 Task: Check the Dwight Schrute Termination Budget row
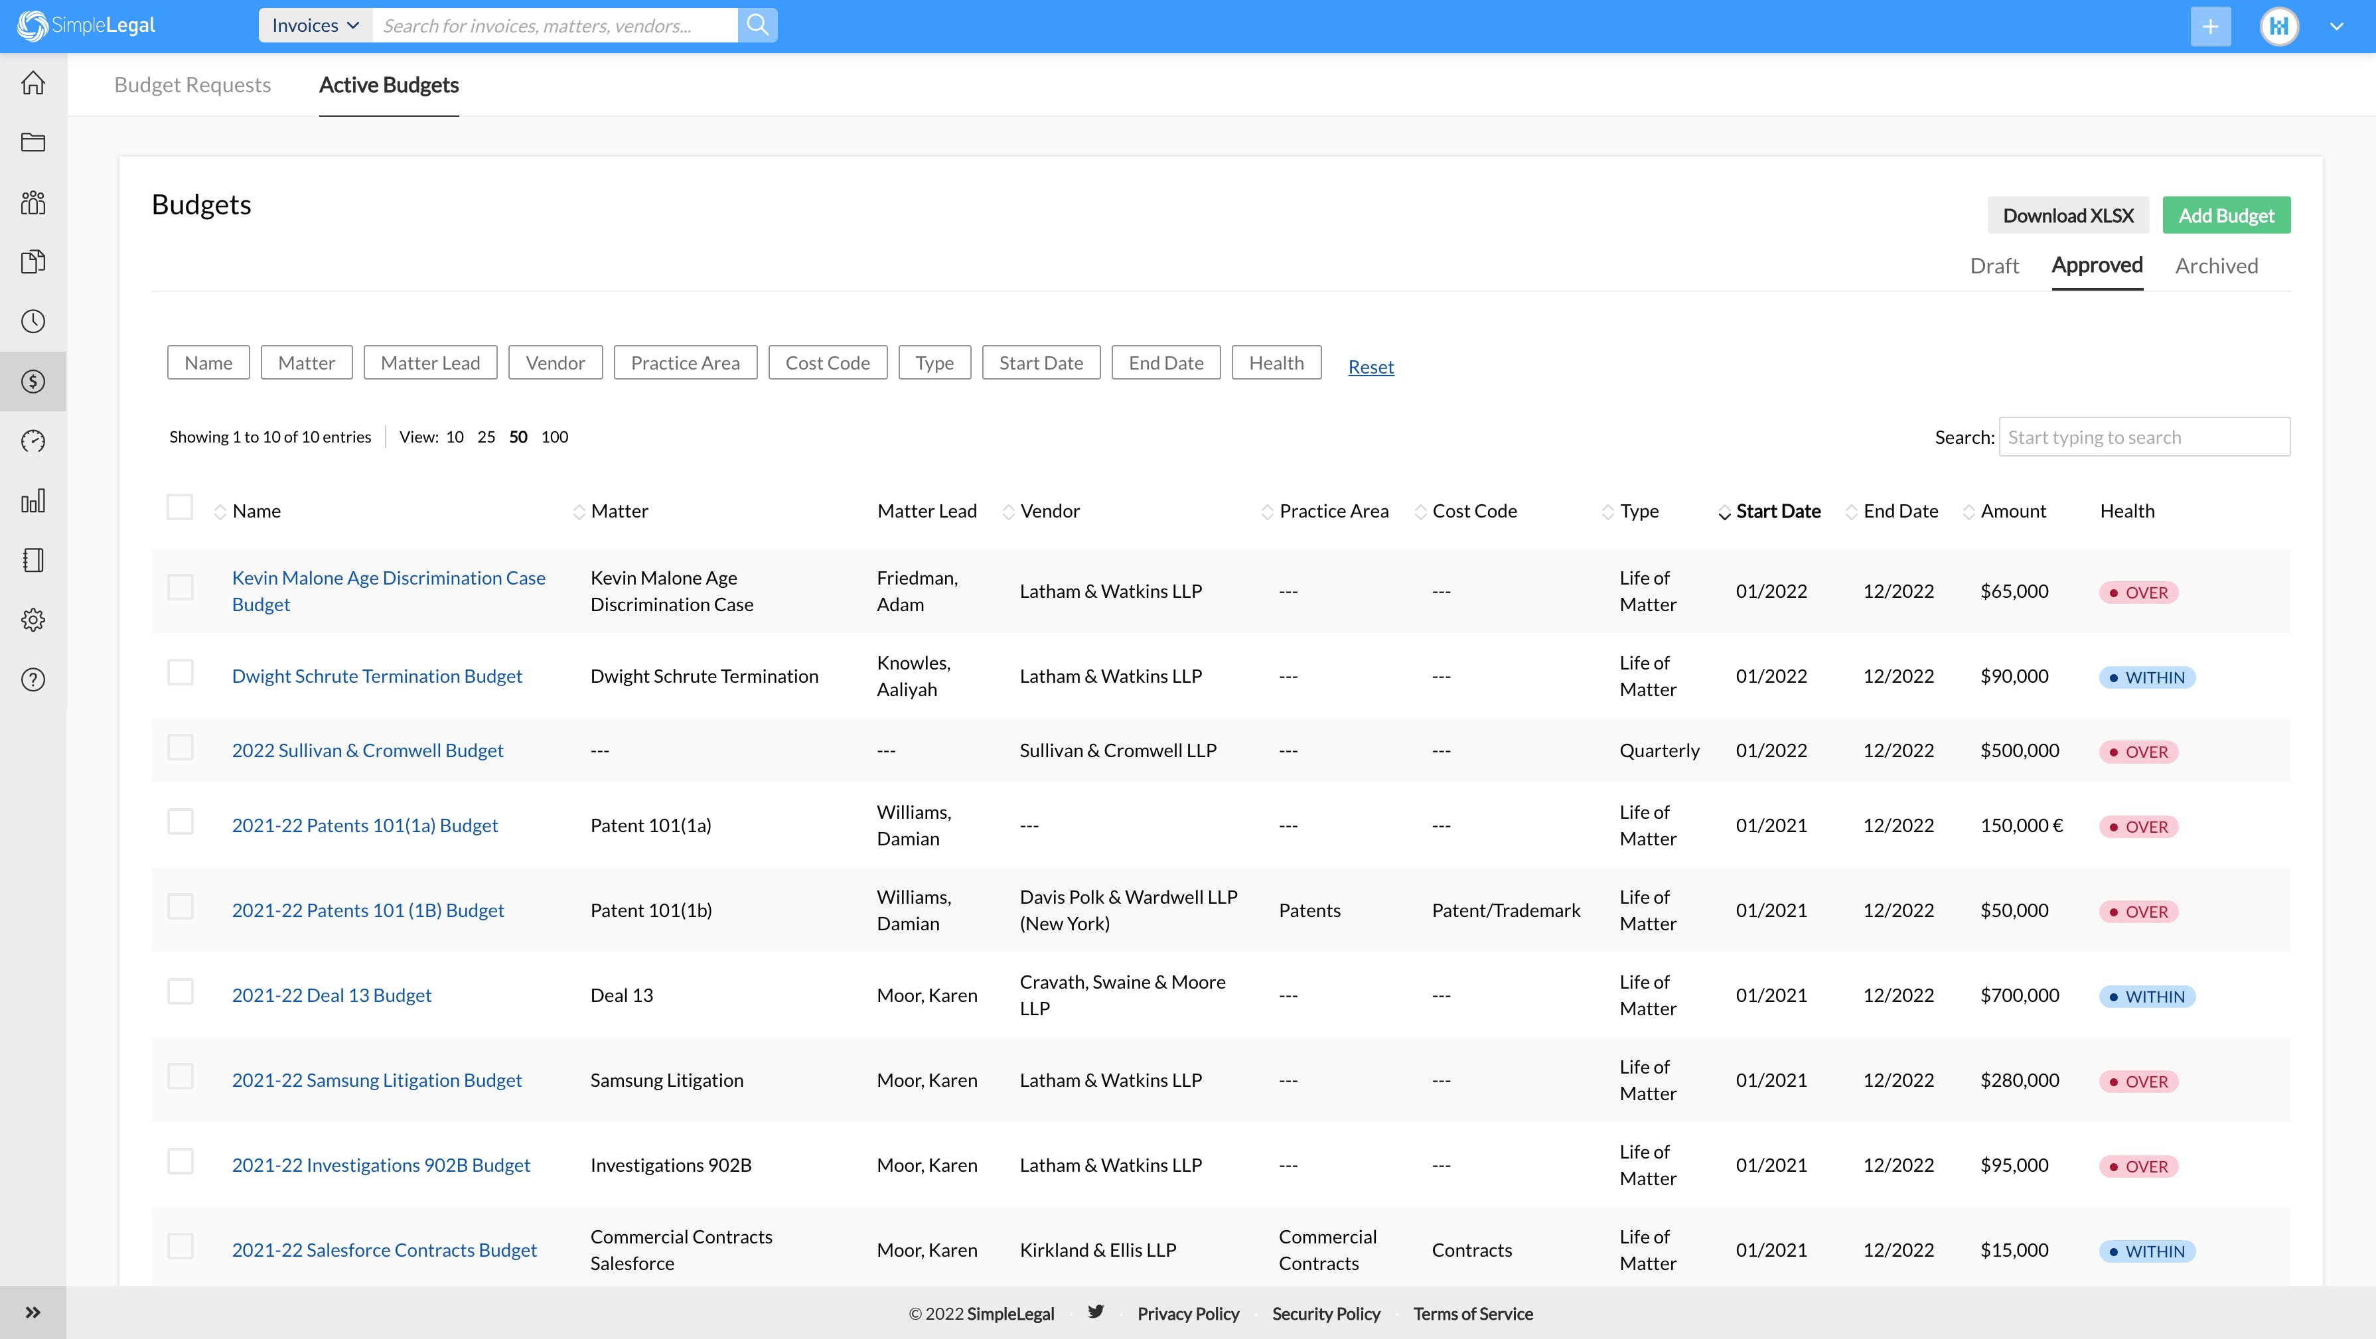(x=180, y=672)
